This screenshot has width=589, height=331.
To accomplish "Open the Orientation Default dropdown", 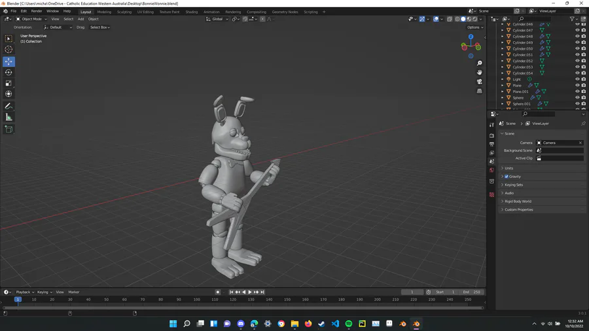I will click(58, 27).
